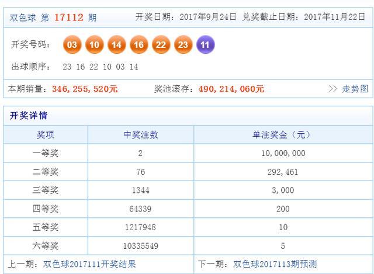Screen dimensions: 374x274
Task: Click sales amount 346,255,520元
Action: (85, 89)
